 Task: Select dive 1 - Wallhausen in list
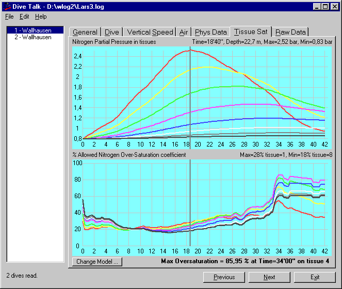tap(32, 30)
